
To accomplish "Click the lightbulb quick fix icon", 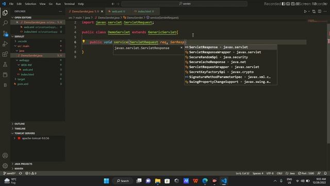I will [84, 41].
